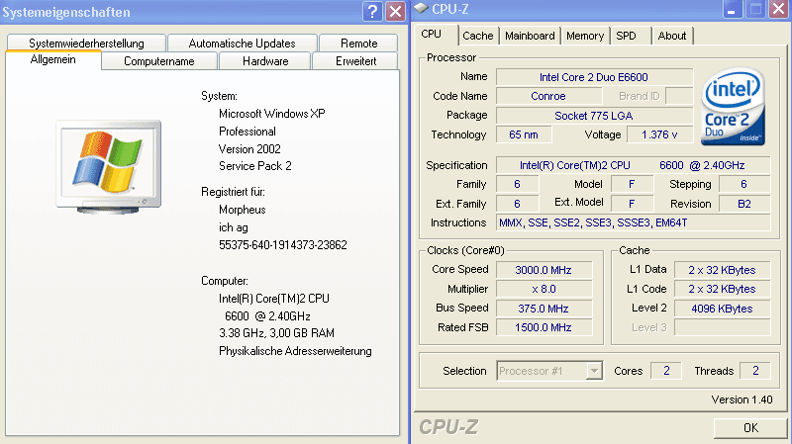Viewport: 792px width, 444px height.
Task: Click the Specification field showing 6600 @ 2.40GHz
Action: pyautogui.click(x=633, y=165)
